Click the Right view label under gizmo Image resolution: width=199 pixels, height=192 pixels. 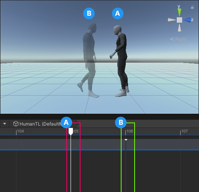[178, 39]
